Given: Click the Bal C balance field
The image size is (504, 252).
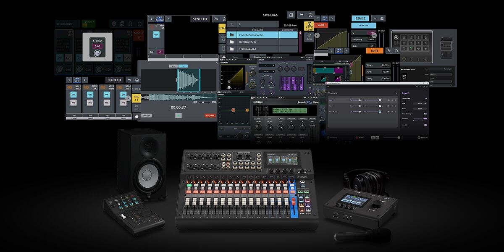Looking at the screenshot, I should 161,52.
